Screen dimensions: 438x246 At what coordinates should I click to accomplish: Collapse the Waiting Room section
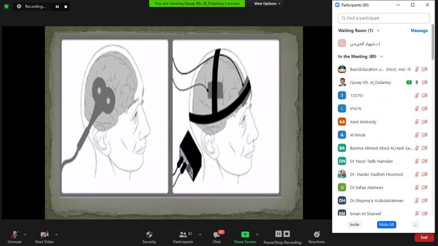[378, 31]
